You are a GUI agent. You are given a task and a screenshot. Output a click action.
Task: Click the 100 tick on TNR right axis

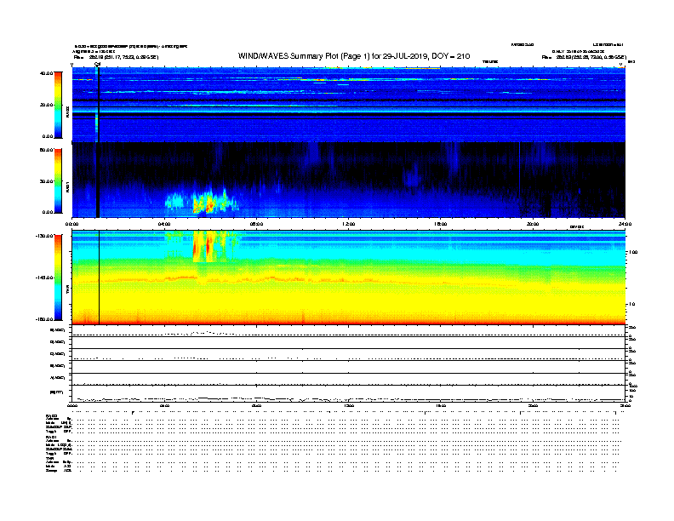[633, 252]
